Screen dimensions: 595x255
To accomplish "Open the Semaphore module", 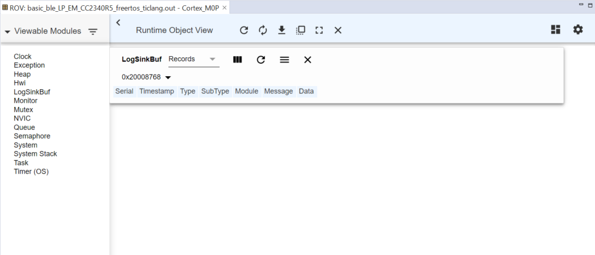I will coord(32,136).
